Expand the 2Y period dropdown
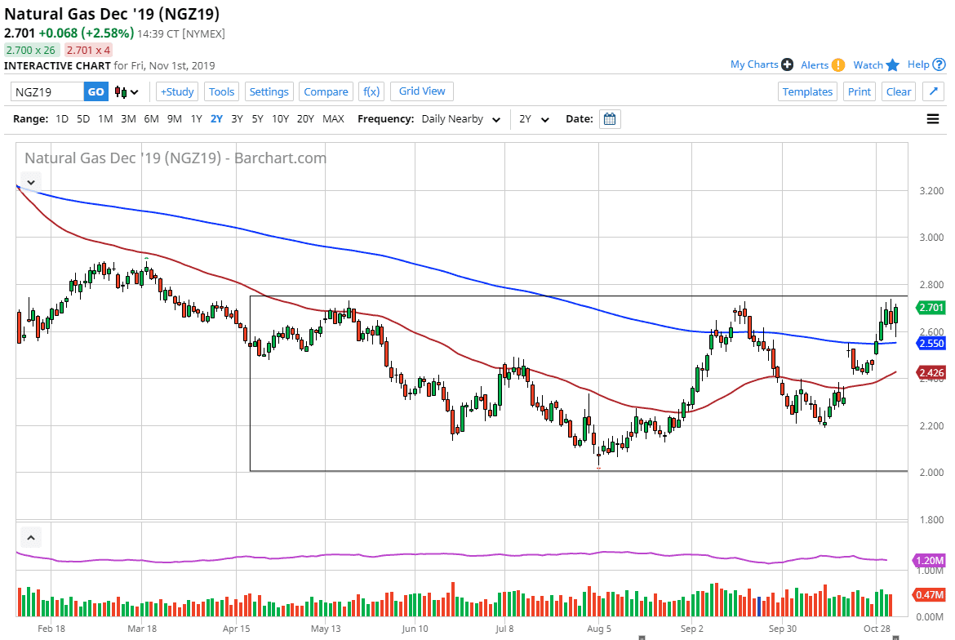This screenshot has width=955, height=640. point(535,119)
